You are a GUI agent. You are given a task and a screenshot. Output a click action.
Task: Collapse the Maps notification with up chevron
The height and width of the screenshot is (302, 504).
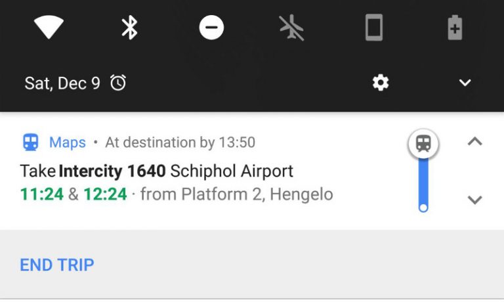474,141
